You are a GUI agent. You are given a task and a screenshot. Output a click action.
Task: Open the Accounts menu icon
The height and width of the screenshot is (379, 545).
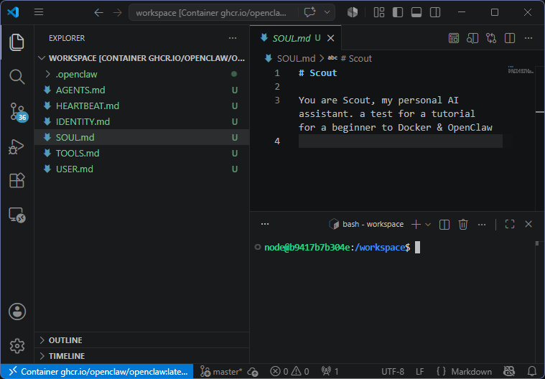[17, 312]
